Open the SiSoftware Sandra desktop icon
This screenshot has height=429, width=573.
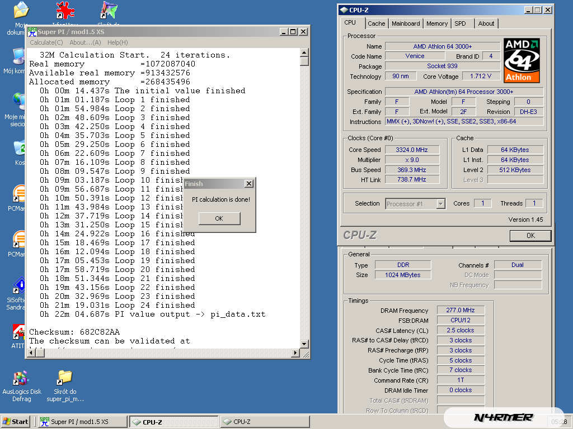coord(19,285)
